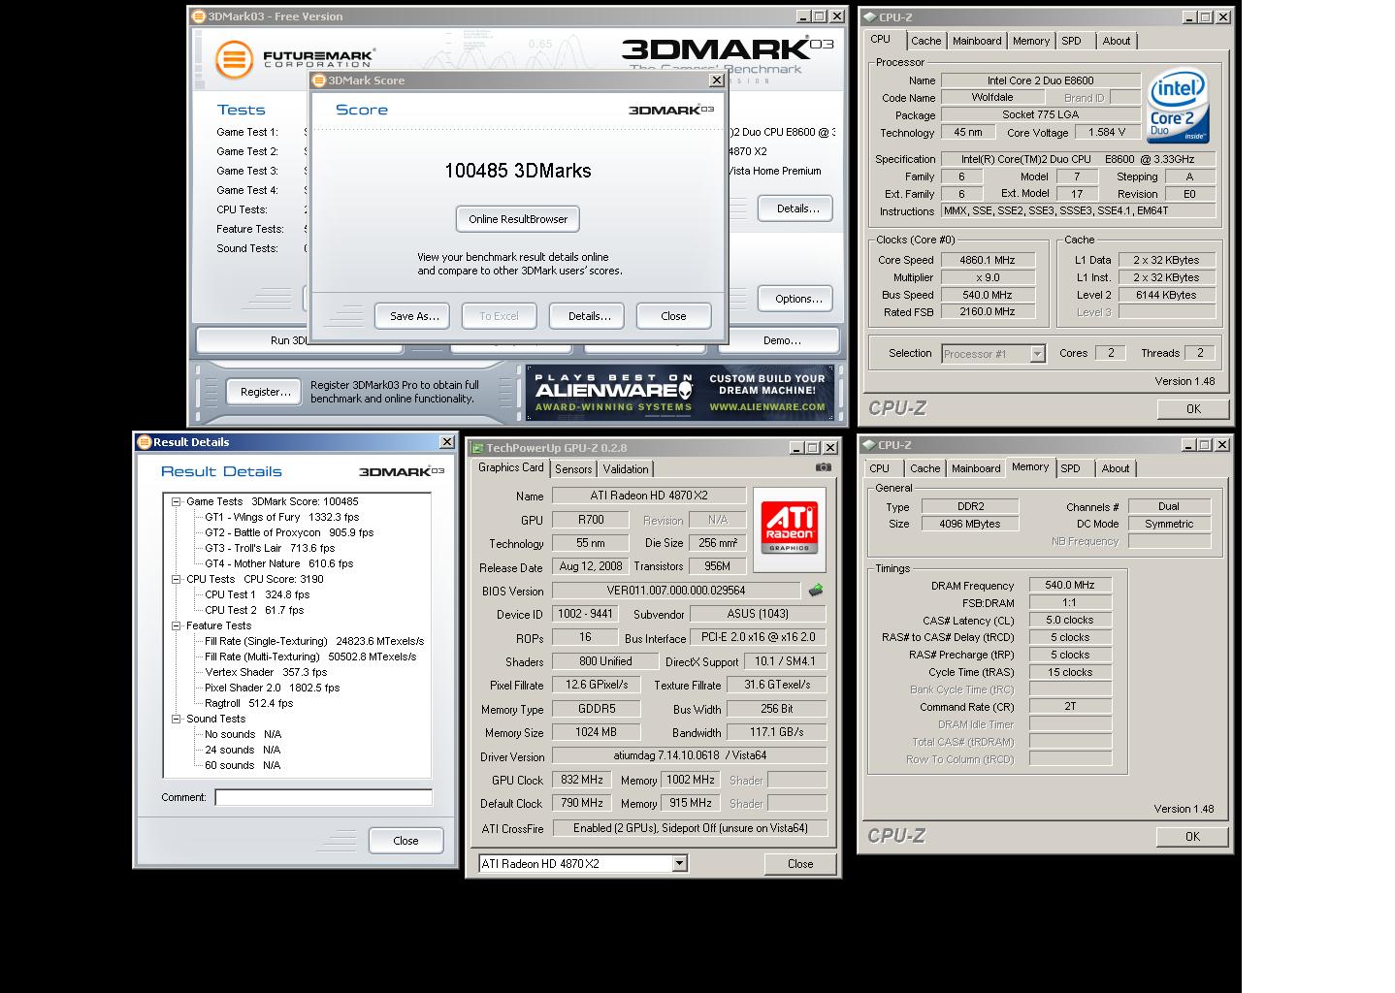Click GPU-Z BIOS Version field value

[x=676, y=591]
